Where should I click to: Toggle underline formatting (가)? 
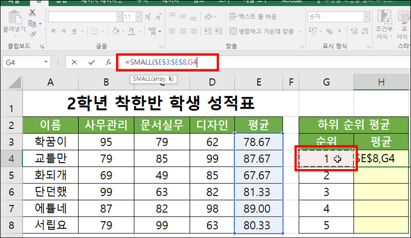click(x=74, y=31)
